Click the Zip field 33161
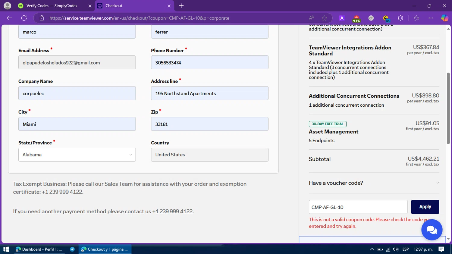This screenshot has width=452, height=254. pyautogui.click(x=210, y=124)
